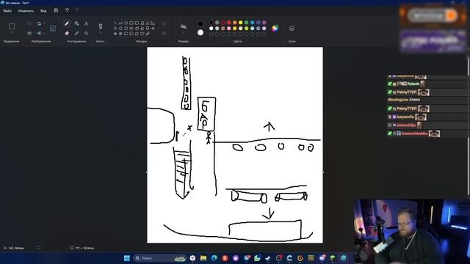Expand the Brushes dropdown arrow
Viewport: 470px width, 264px height.
click(x=101, y=32)
